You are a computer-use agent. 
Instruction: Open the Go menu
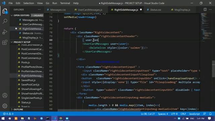(x=47, y=3)
